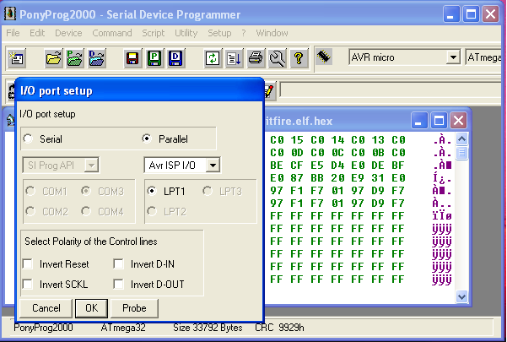The image size is (507, 342).
Task: Click the hex view scroll down arrow
Action: pos(461,296)
